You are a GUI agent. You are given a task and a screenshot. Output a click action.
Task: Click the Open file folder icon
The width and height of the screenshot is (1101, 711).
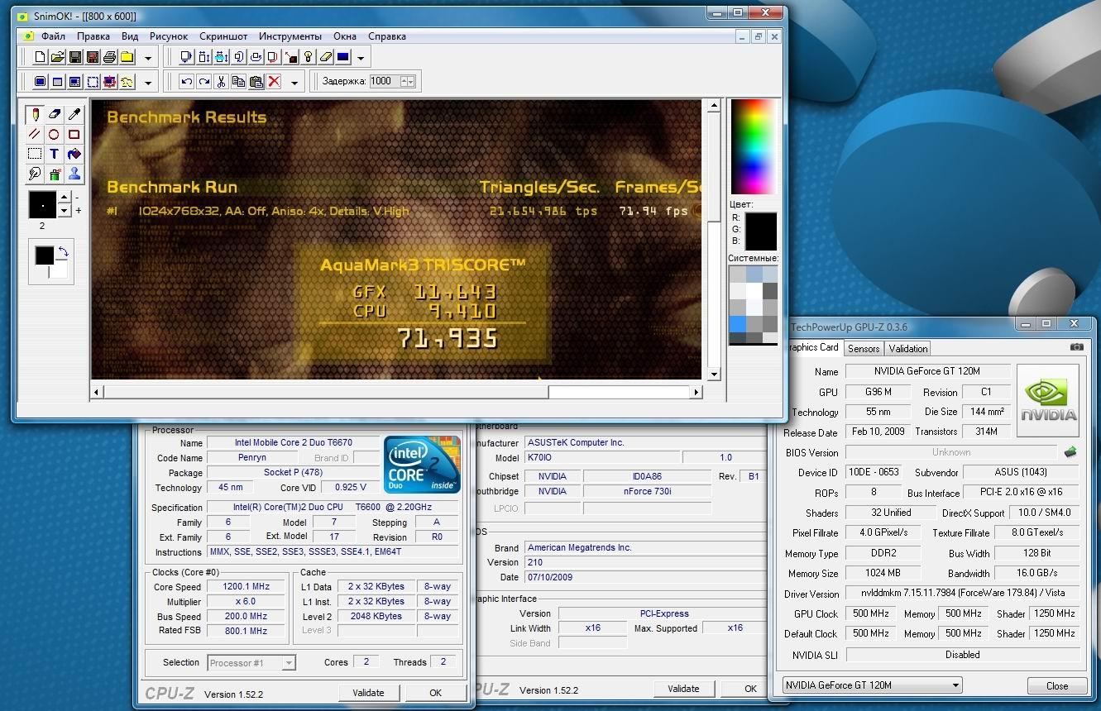[57, 57]
